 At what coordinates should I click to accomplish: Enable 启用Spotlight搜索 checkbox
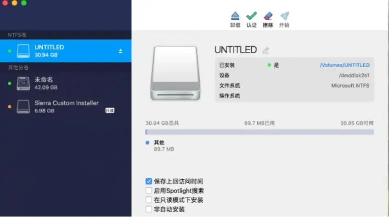(149, 190)
